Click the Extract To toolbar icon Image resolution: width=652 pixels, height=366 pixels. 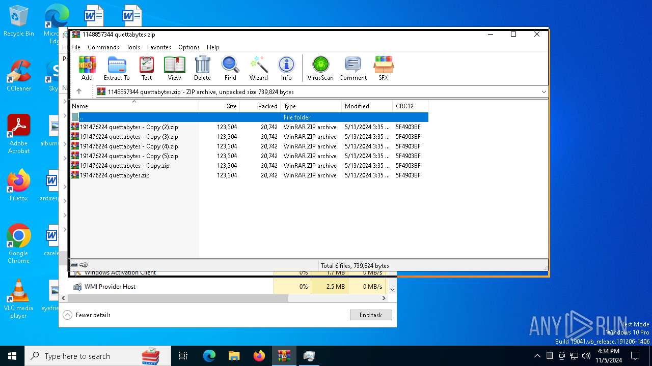click(x=117, y=68)
